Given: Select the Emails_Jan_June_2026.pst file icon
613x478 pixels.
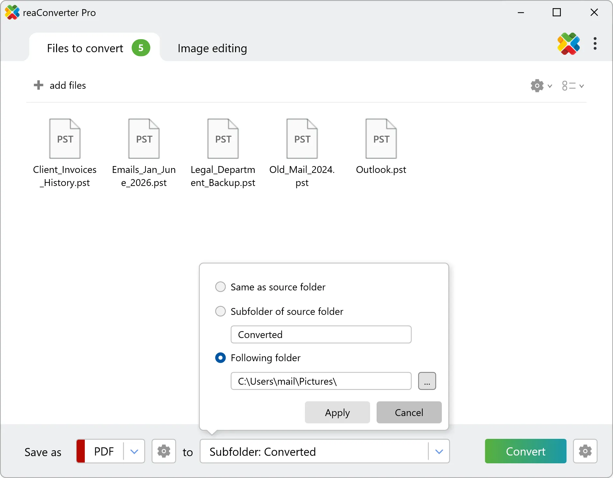Looking at the screenshot, I should click(x=144, y=139).
